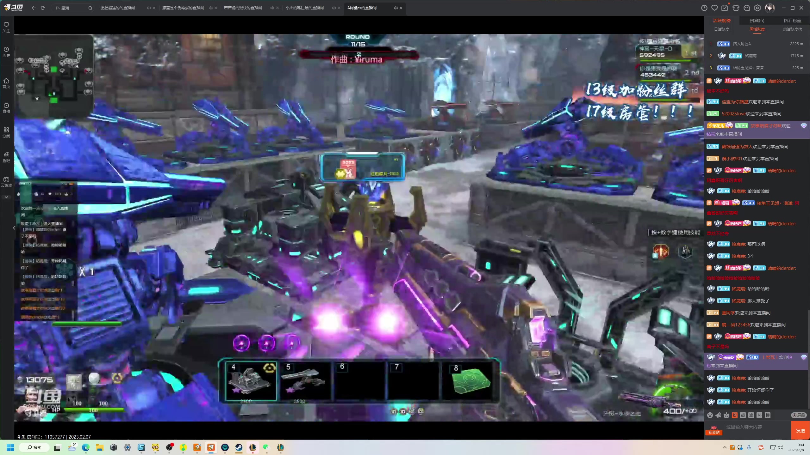Open the taskbar 搜索 search box

click(34, 447)
